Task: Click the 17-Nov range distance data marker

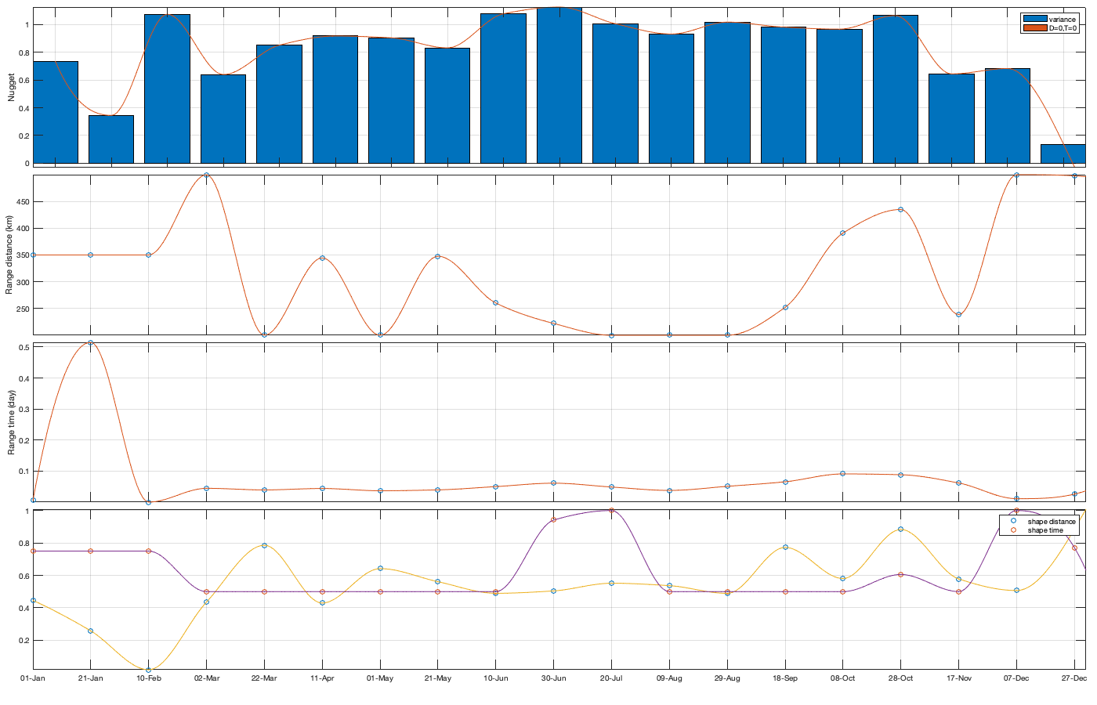Action: (958, 315)
